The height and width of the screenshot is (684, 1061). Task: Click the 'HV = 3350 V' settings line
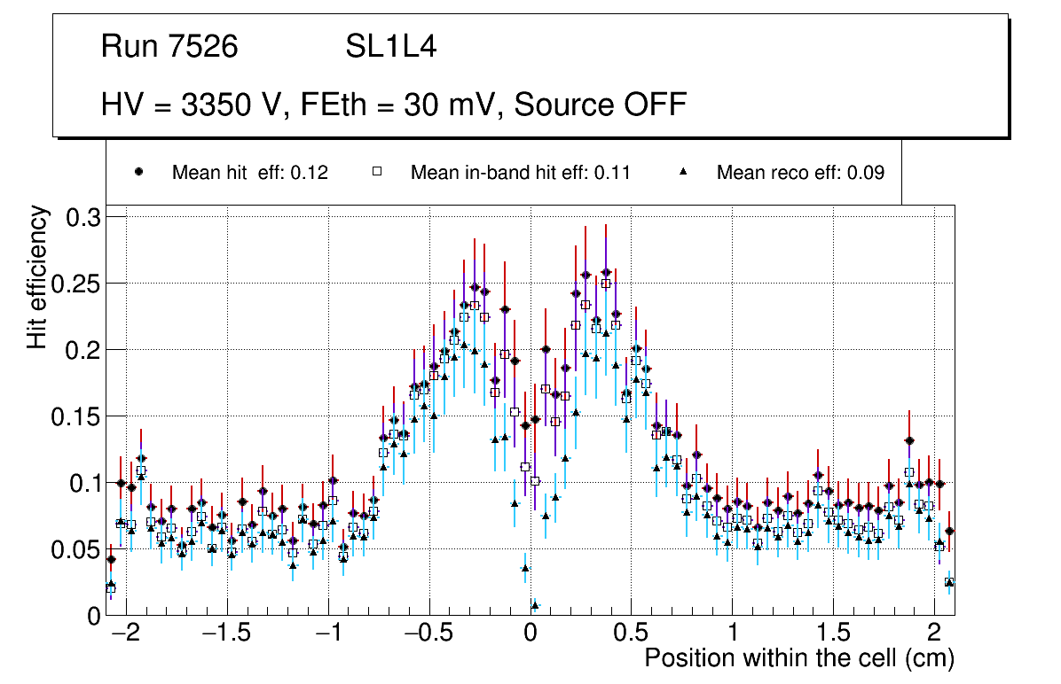394,105
